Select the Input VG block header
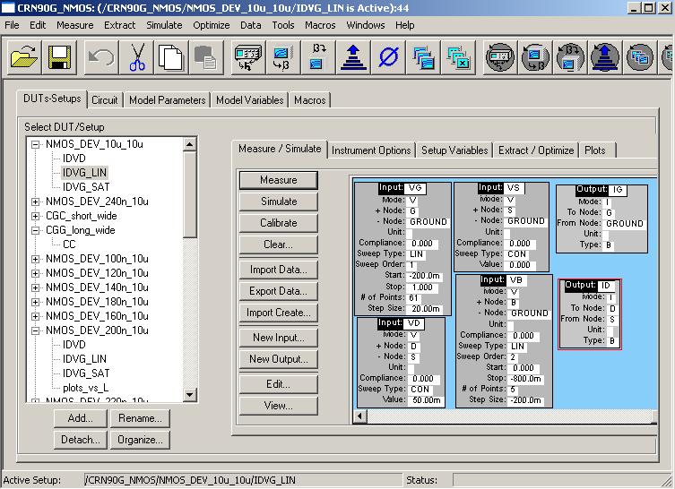Screen dimensions: 675x489 point(402,188)
